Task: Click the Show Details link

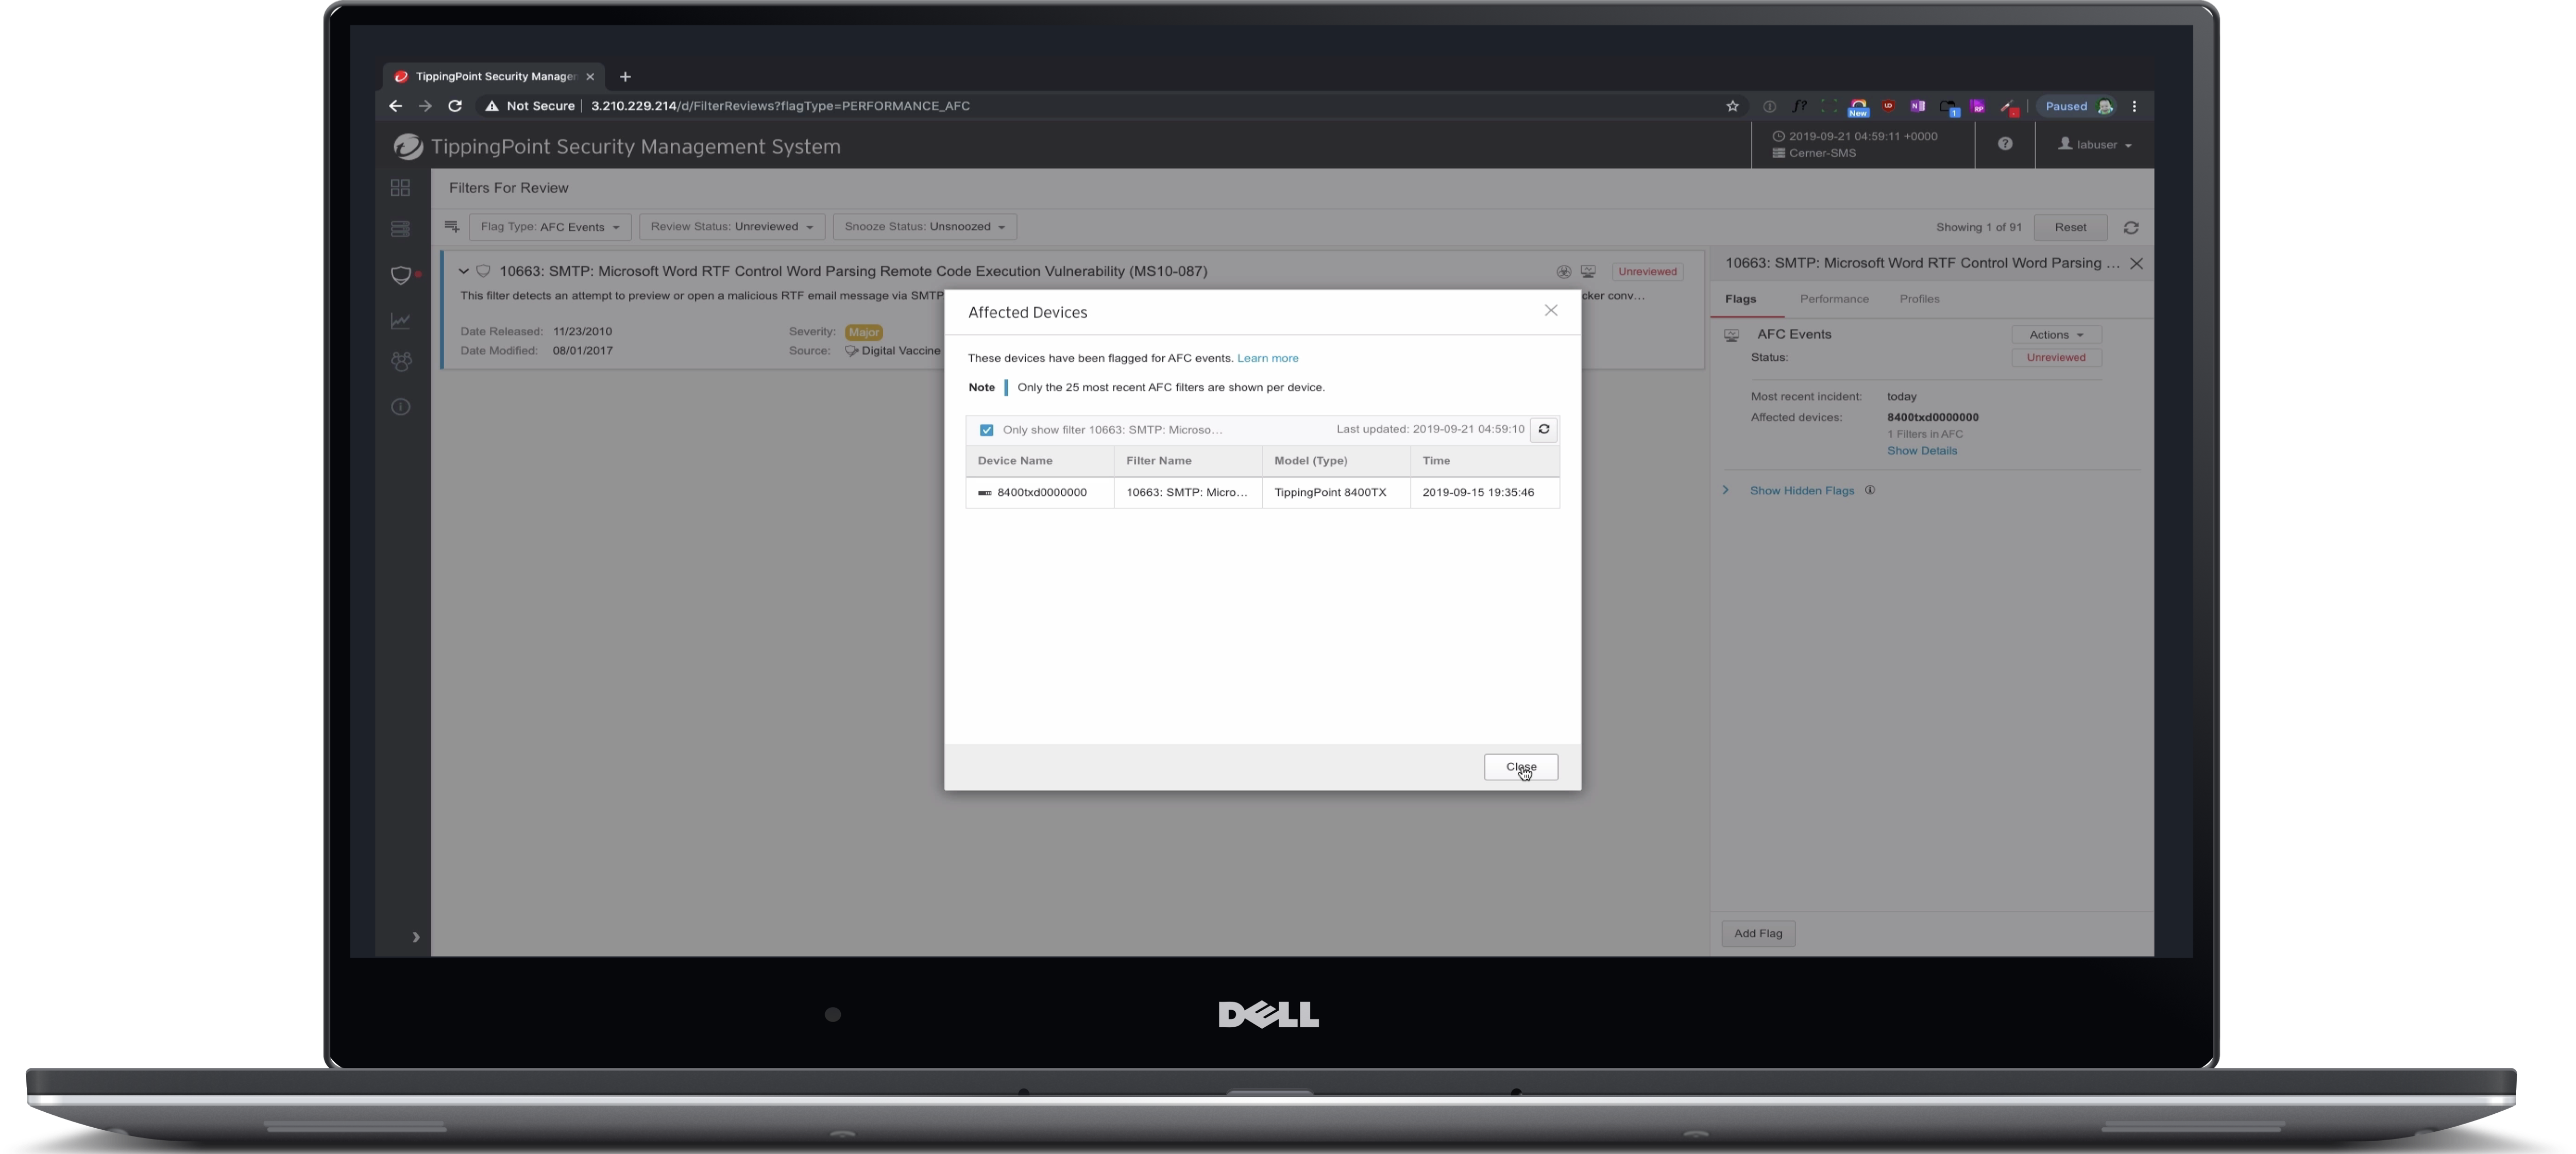Action: 1922,451
